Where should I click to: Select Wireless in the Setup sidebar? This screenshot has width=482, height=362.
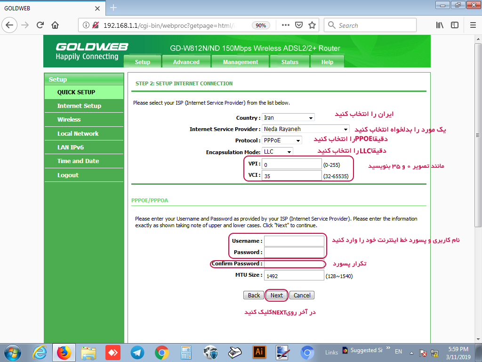click(69, 120)
